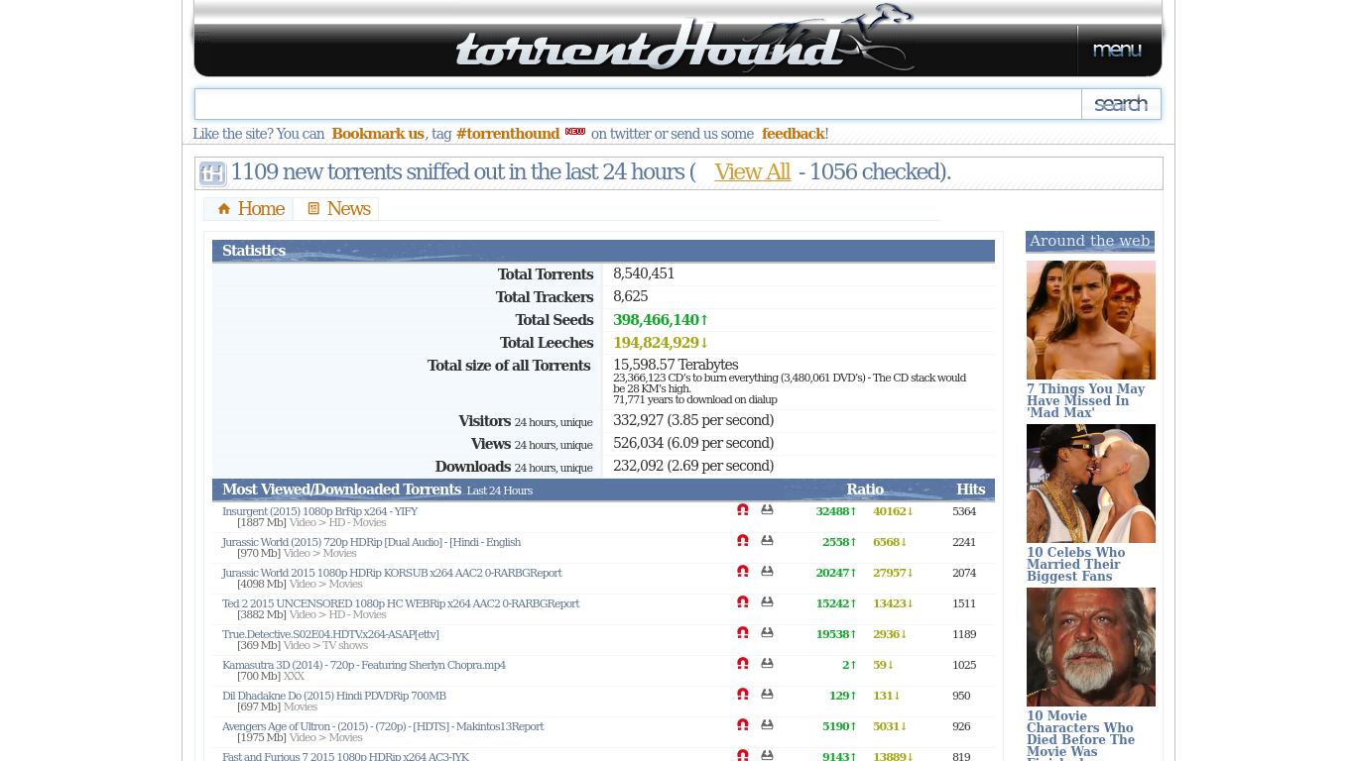Click Ted 2 leech count 13423
This screenshot has height=761, width=1355.
click(x=893, y=603)
